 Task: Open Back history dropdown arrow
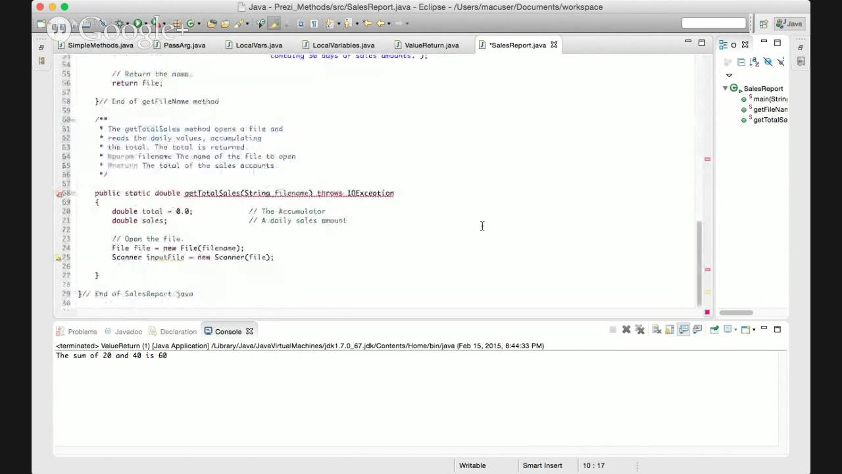click(x=389, y=24)
